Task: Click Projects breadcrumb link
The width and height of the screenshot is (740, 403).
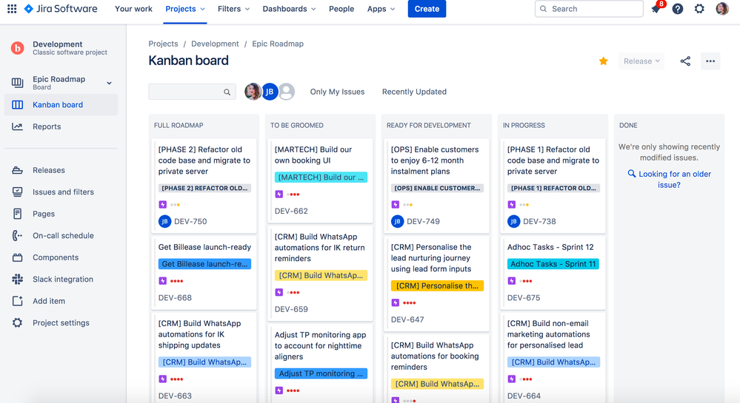Action: pos(163,44)
